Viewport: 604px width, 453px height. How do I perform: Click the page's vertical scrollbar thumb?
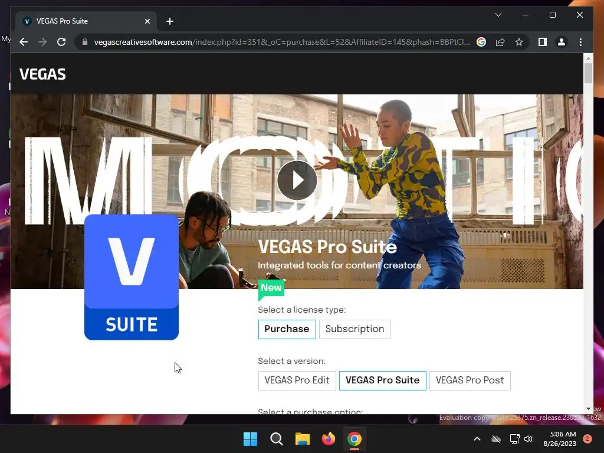tap(588, 73)
